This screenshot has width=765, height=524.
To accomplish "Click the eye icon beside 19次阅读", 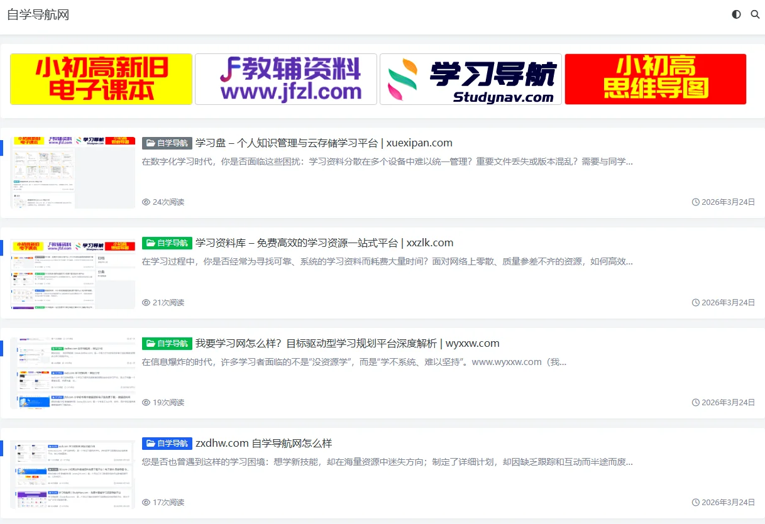I will [146, 402].
